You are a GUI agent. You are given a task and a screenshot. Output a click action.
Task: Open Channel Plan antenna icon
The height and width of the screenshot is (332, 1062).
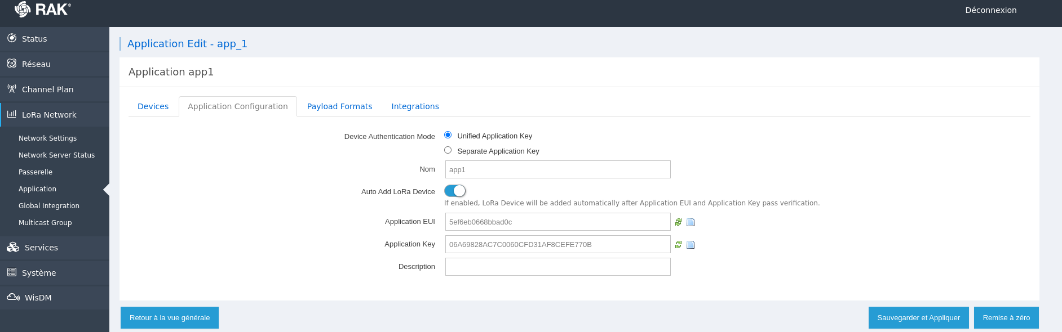coord(12,89)
